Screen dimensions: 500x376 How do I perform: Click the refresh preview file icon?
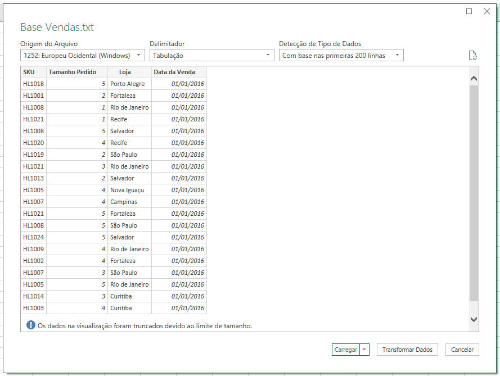[x=473, y=55]
